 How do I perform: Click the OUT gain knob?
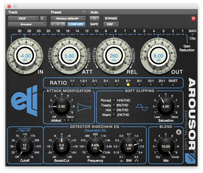click(158, 56)
